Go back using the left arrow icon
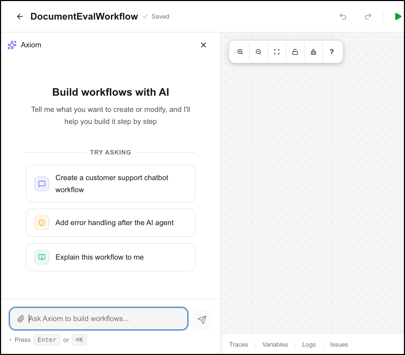The image size is (405, 355). [x=20, y=16]
